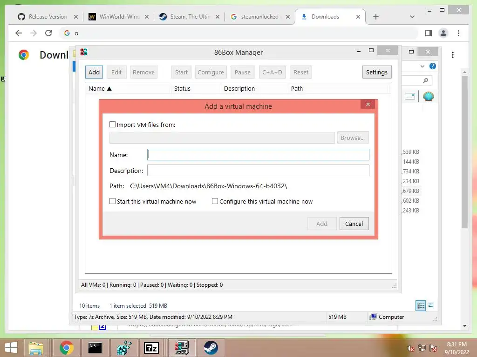477x357 pixels.
Task: Open Windows Start menu
Action: [x=11, y=348]
